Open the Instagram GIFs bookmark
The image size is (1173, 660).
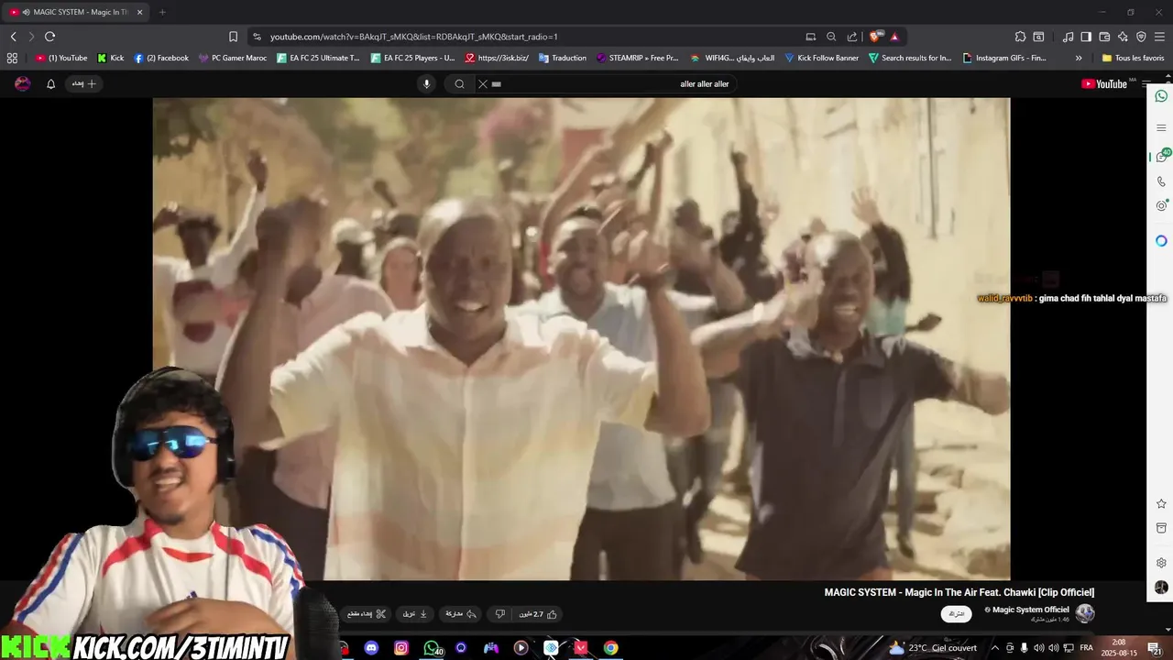tap(1004, 58)
